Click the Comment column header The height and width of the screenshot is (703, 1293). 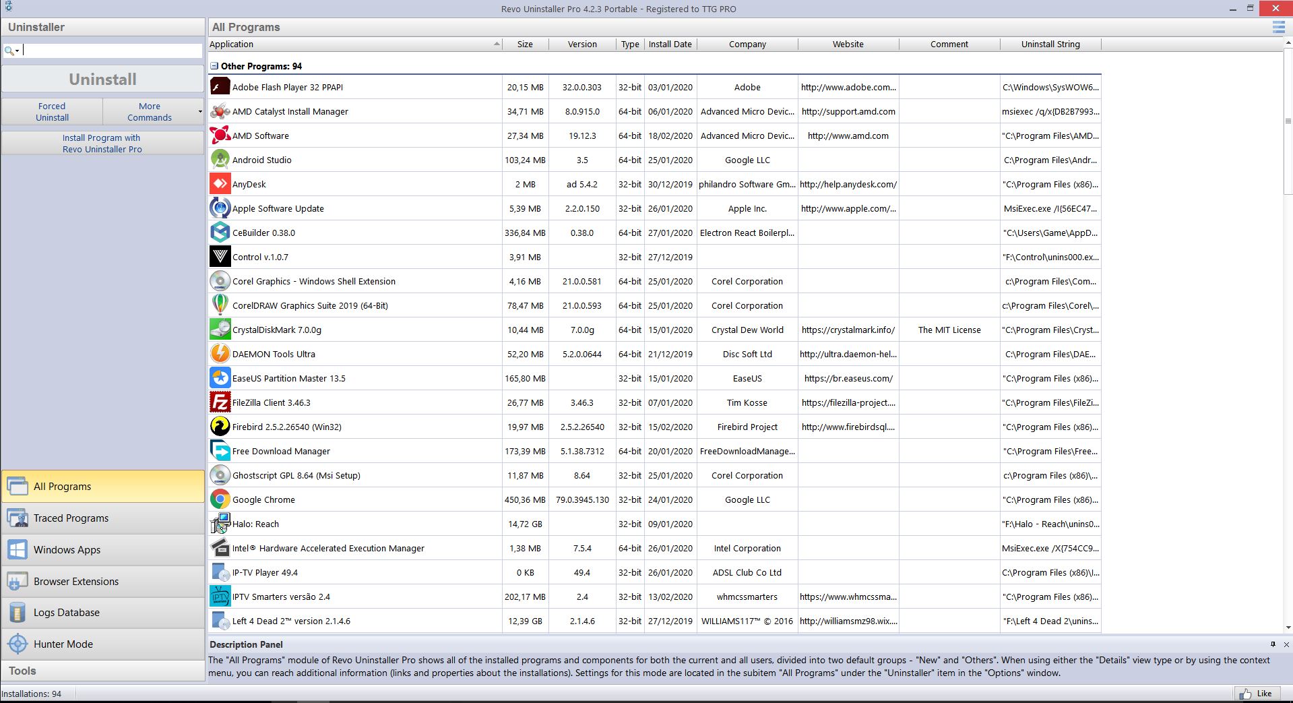pos(949,44)
